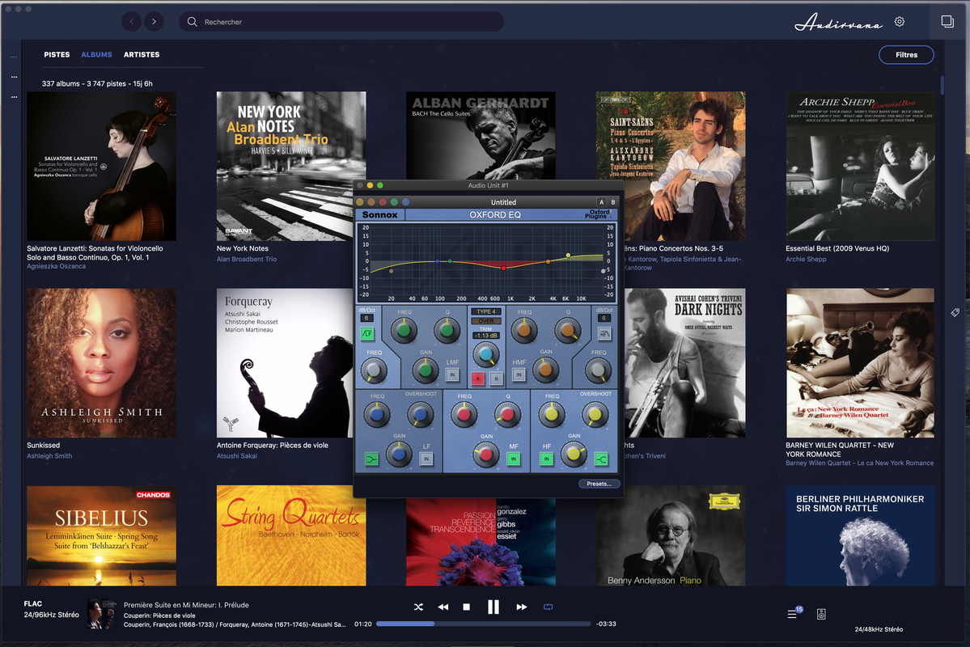Switch to the B setting in plugin header
This screenshot has height=647, width=970.
(x=613, y=202)
